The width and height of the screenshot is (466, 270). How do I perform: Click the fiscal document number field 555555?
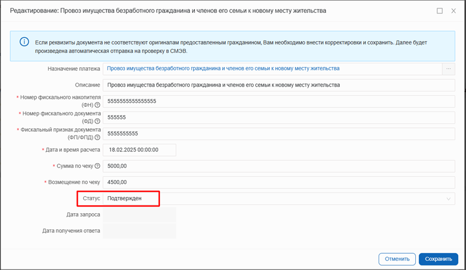[278, 118]
